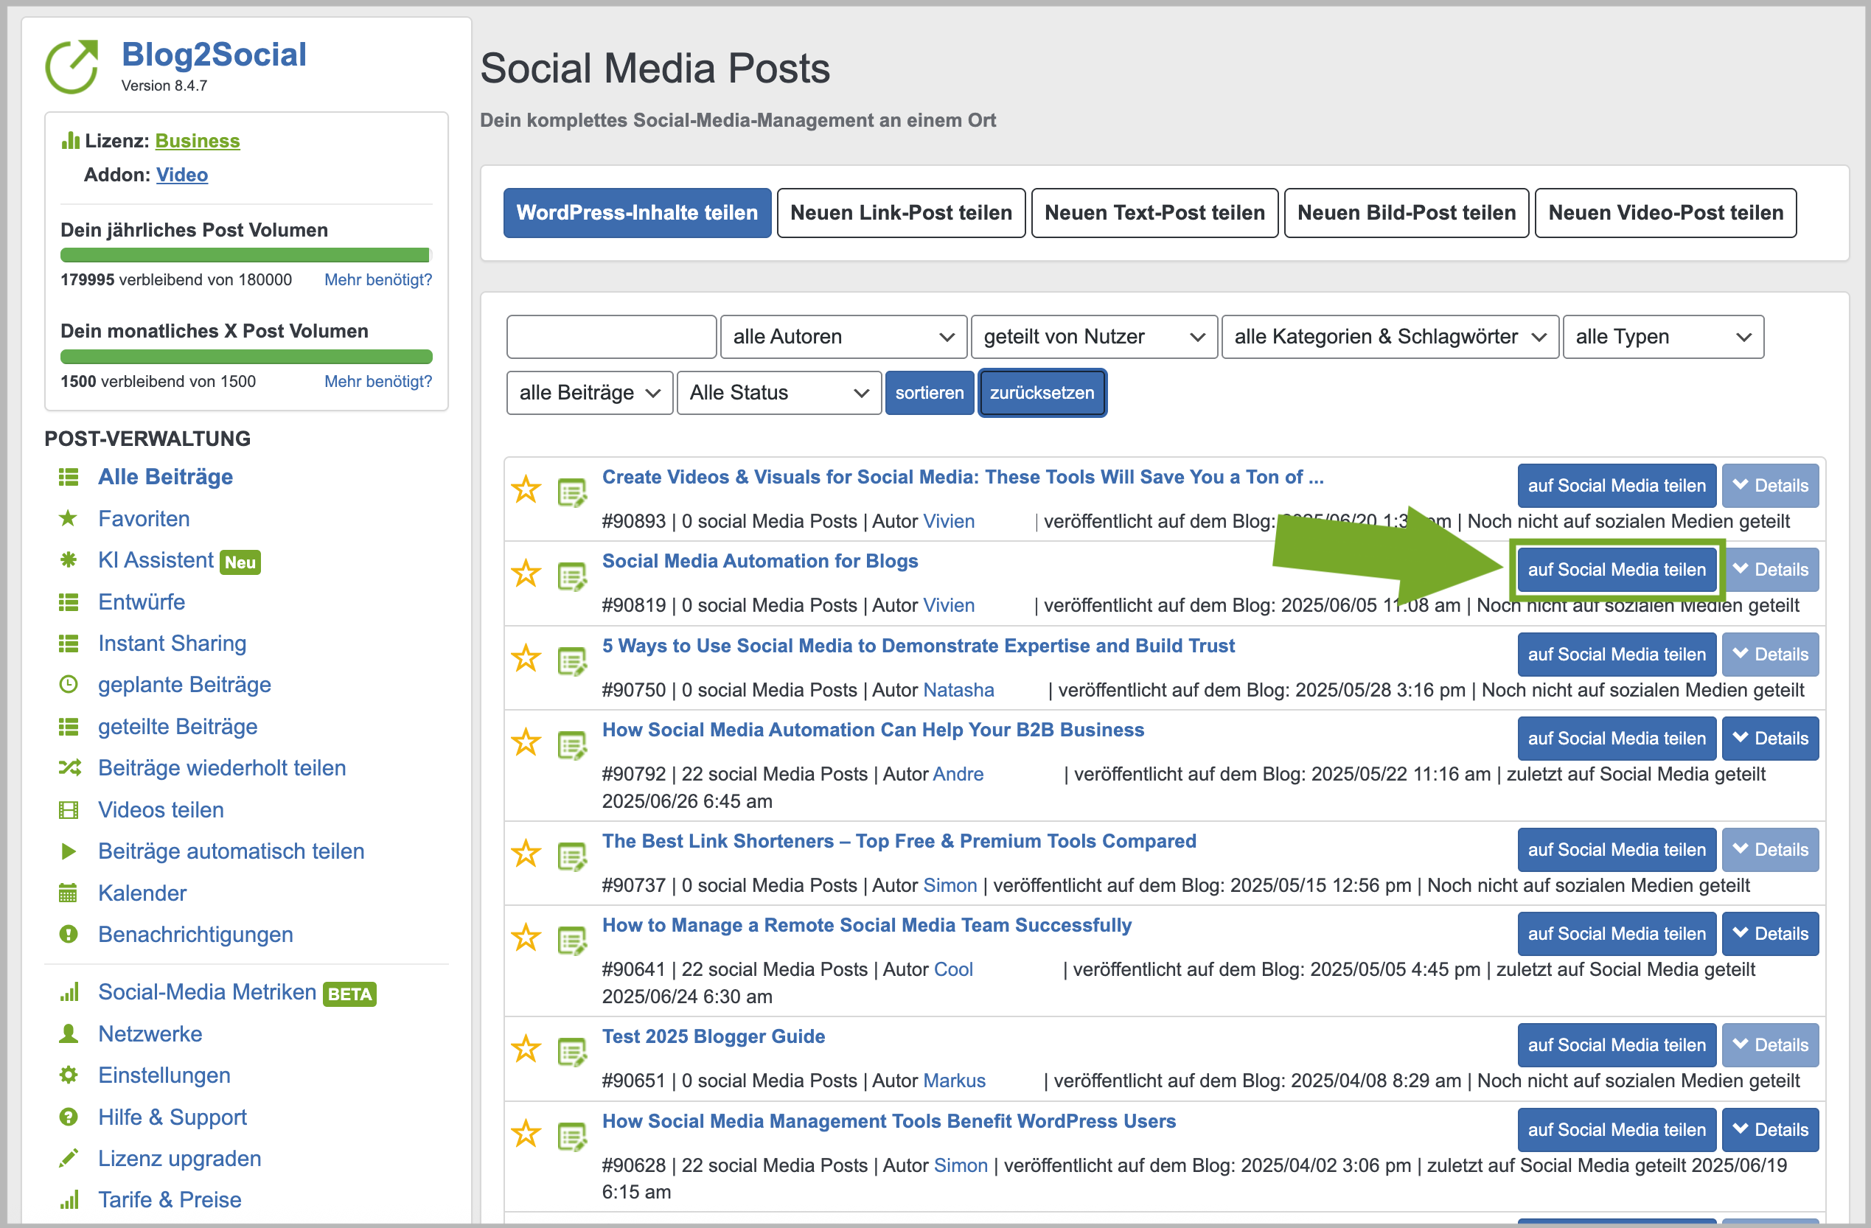
Task: Mark The Best Link Shorteners post as favorite
Action: pyautogui.click(x=526, y=854)
